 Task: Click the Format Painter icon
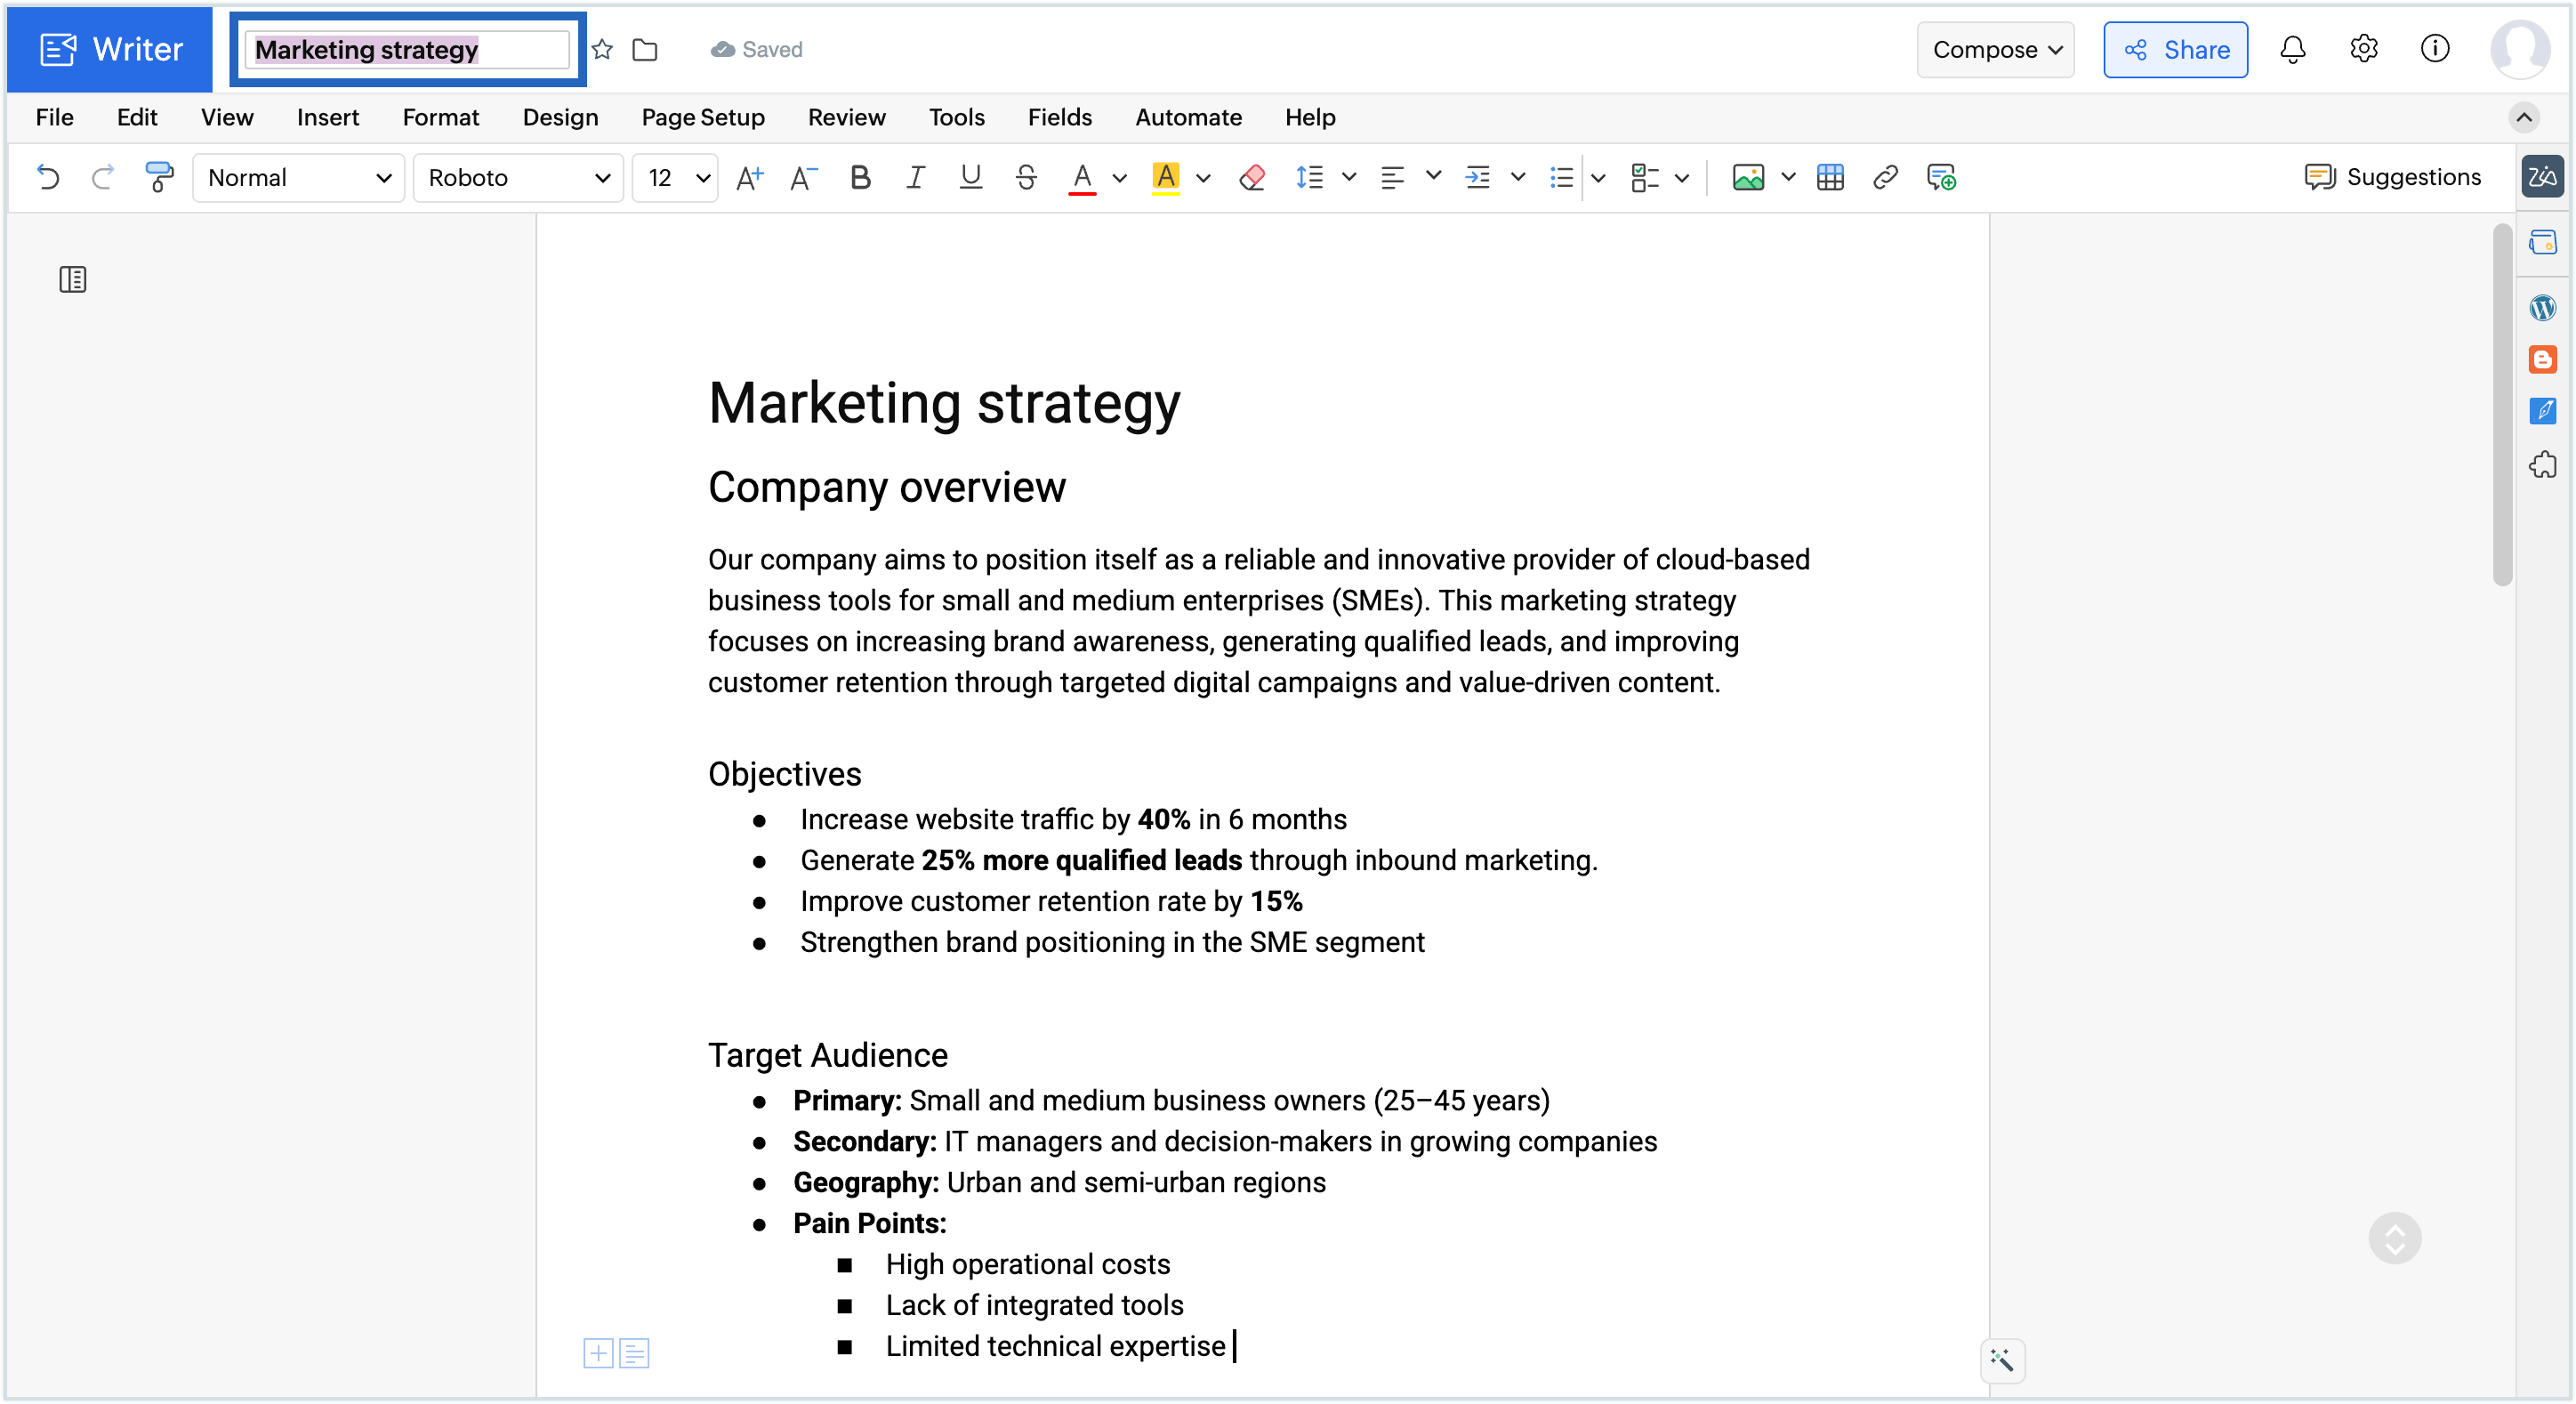click(158, 177)
